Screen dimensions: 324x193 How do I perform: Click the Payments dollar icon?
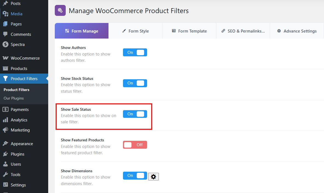5,110
